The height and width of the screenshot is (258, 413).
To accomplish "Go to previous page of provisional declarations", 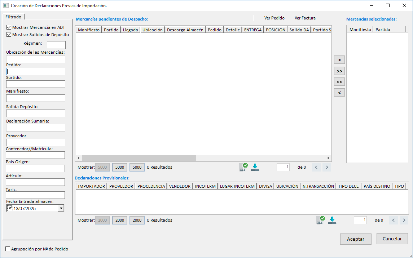I will (x=394, y=220).
